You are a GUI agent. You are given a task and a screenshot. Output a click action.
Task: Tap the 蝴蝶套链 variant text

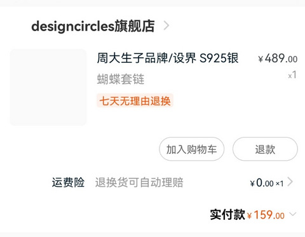(x=121, y=79)
